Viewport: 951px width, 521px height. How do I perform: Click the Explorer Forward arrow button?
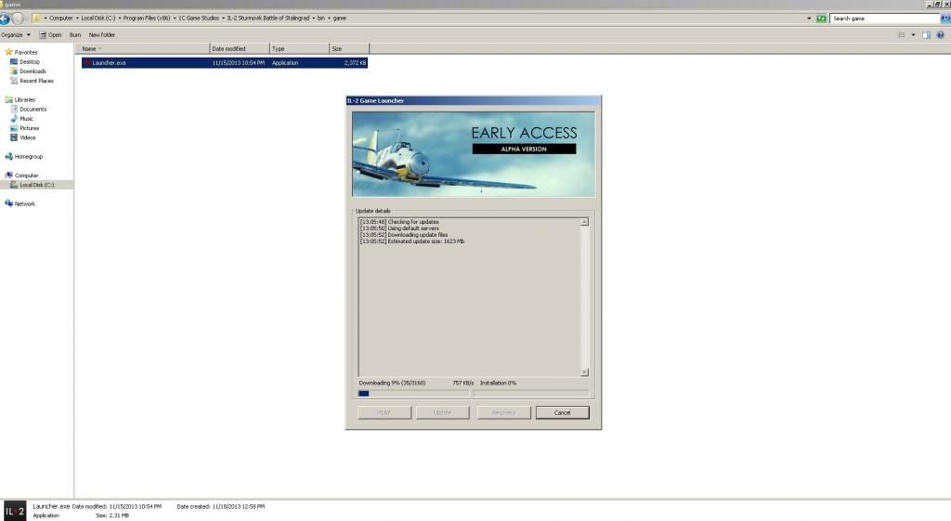click(x=19, y=19)
